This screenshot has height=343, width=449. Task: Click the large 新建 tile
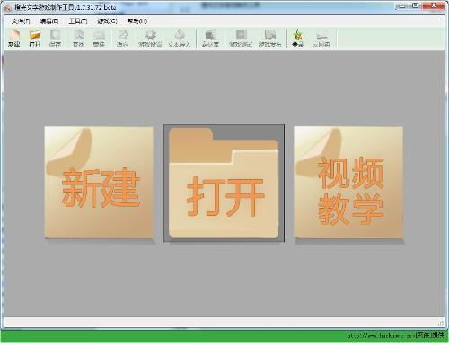(99, 183)
